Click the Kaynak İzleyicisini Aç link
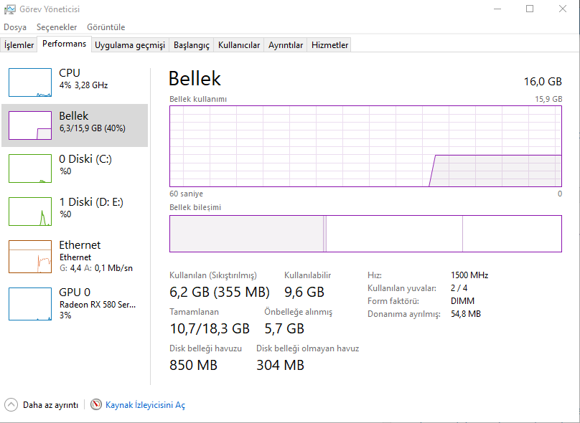580x423 pixels. tap(145, 405)
